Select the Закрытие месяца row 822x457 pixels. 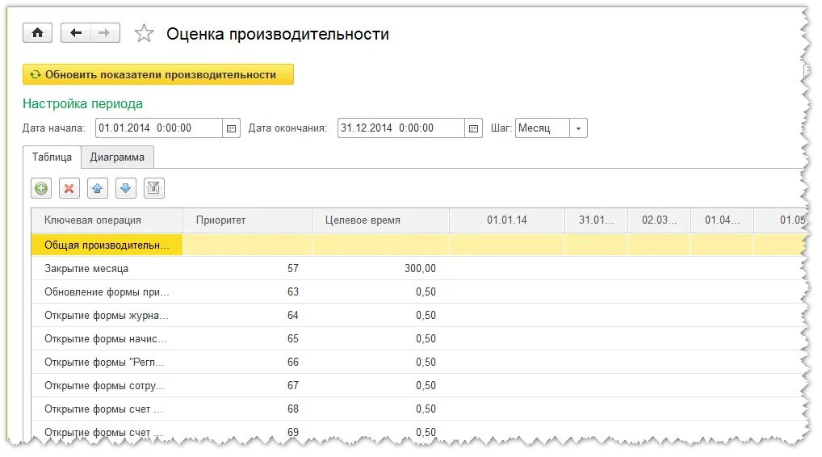click(x=418, y=268)
